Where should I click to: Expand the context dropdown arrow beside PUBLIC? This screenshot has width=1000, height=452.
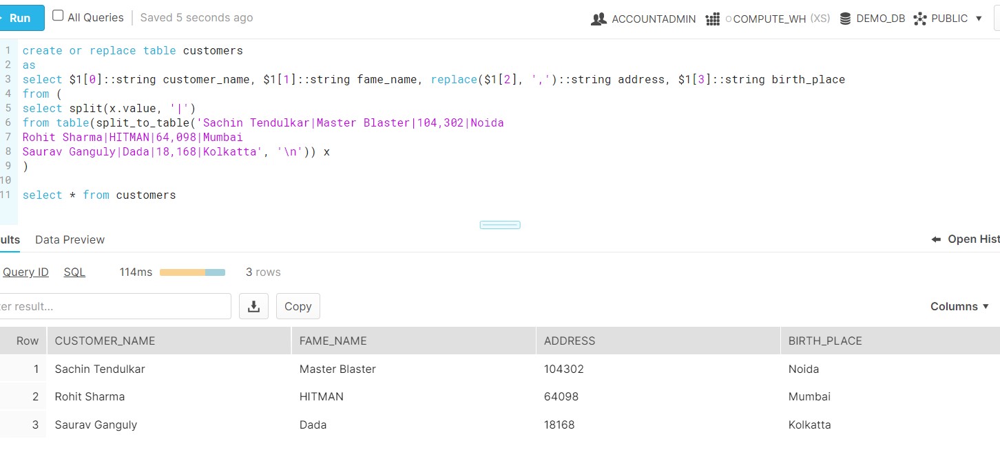pyautogui.click(x=979, y=19)
